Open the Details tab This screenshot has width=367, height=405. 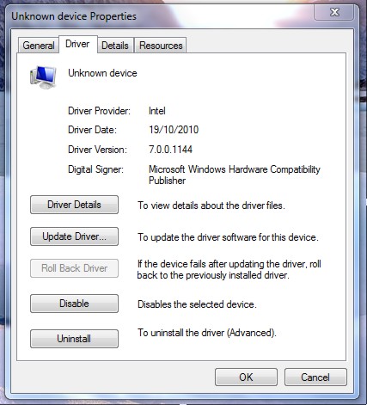(x=115, y=46)
